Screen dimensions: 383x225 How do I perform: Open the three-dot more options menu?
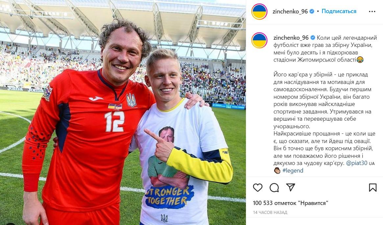(x=372, y=11)
